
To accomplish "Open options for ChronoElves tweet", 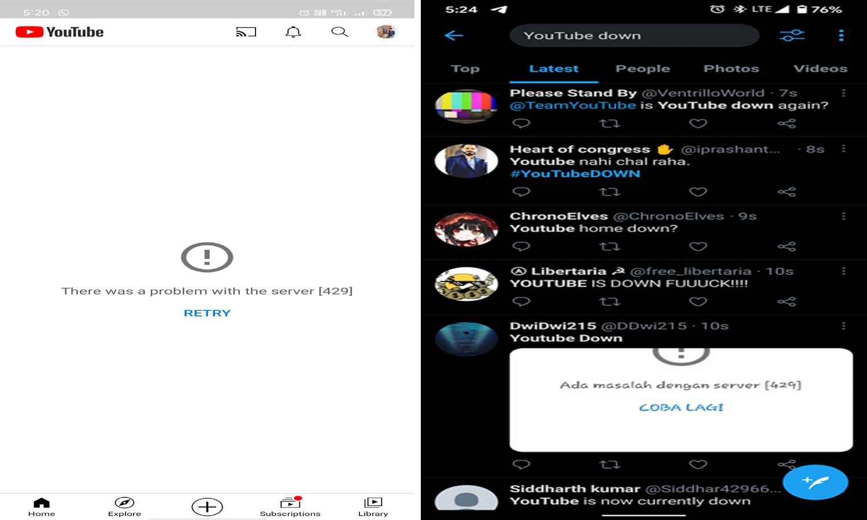I will point(843,216).
